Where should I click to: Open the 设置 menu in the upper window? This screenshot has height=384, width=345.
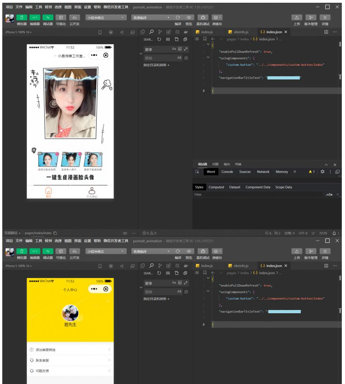87,7
